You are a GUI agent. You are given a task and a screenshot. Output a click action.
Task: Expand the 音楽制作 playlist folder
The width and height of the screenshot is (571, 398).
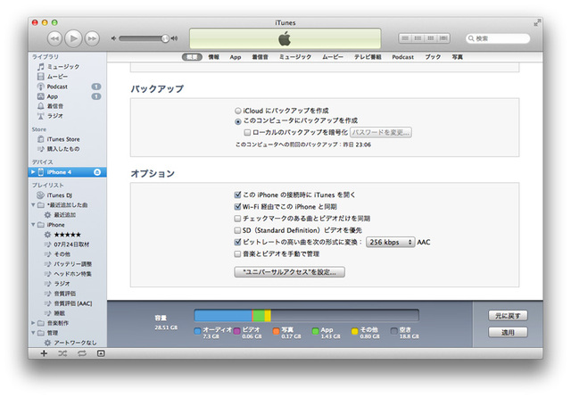click(33, 322)
